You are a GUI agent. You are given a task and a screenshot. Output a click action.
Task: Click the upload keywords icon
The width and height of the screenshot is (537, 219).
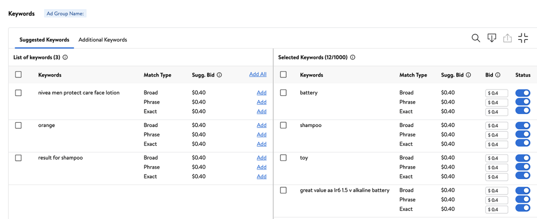[x=508, y=38]
